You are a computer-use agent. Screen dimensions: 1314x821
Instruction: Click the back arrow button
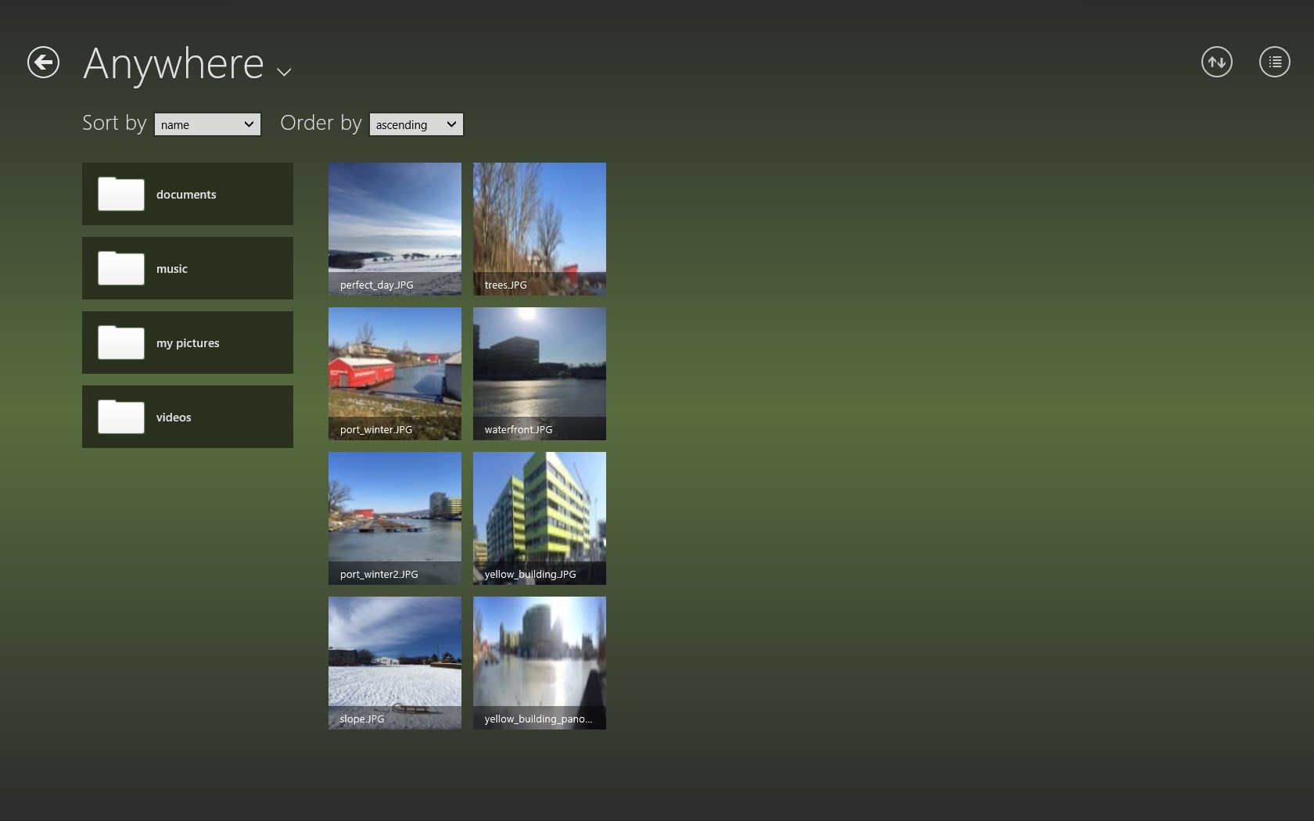(x=43, y=63)
